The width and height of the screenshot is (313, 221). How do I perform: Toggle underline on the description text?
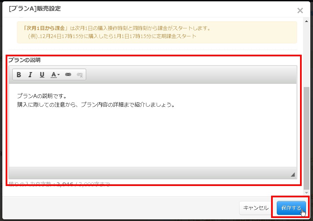point(42,74)
